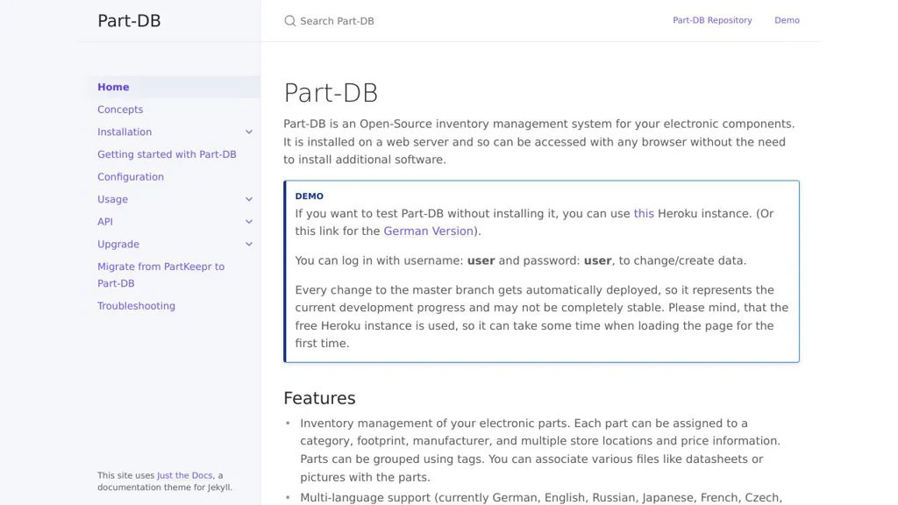
Task: Click the search magnifier icon
Action: coord(289,21)
